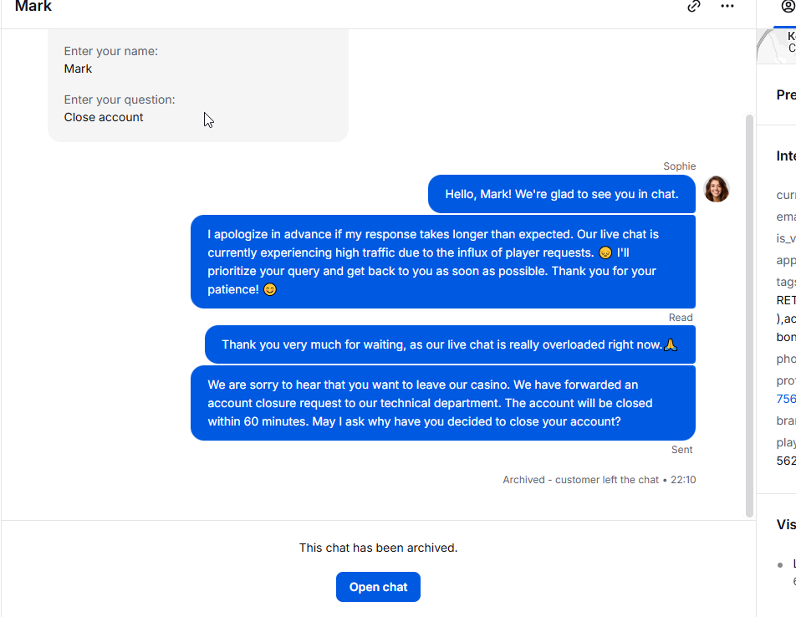This screenshot has height=617, width=796.
Task: Click the smiling emoji after 'patience!'
Action: [x=270, y=290]
